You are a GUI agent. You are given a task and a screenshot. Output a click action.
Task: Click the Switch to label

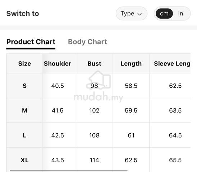(23, 13)
